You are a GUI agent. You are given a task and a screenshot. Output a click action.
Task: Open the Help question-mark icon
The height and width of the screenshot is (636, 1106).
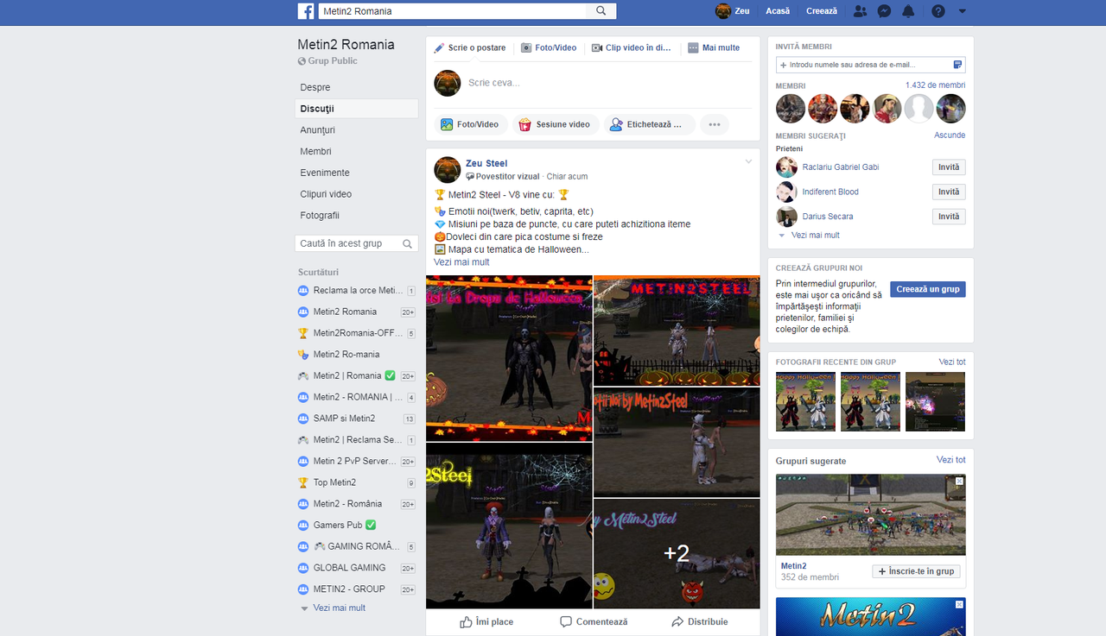[938, 11]
